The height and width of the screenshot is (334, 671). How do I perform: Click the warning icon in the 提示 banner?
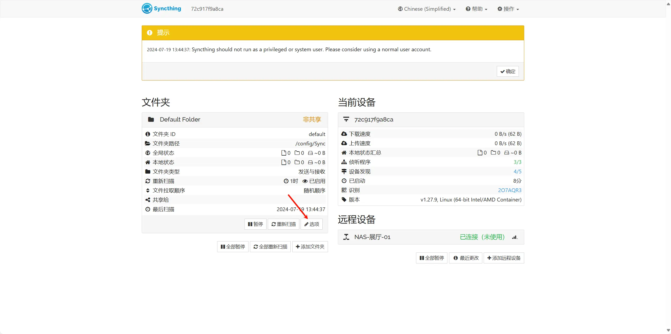tap(150, 32)
